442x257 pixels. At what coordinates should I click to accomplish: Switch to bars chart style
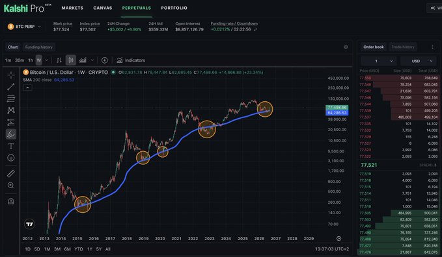(x=59, y=60)
